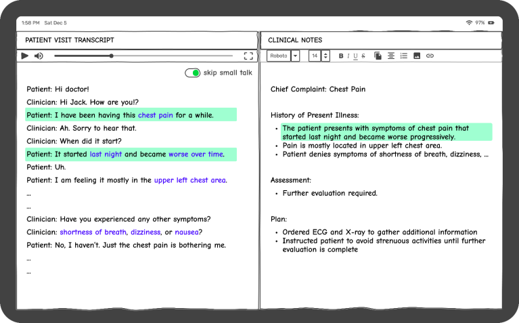Click the 'upper left chest area' link
This screenshot has height=323, width=519.
pyautogui.click(x=190, y=180)
